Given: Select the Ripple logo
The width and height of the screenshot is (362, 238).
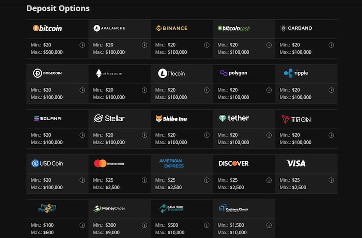Looking at the screenshot, I should click(296, 73).
